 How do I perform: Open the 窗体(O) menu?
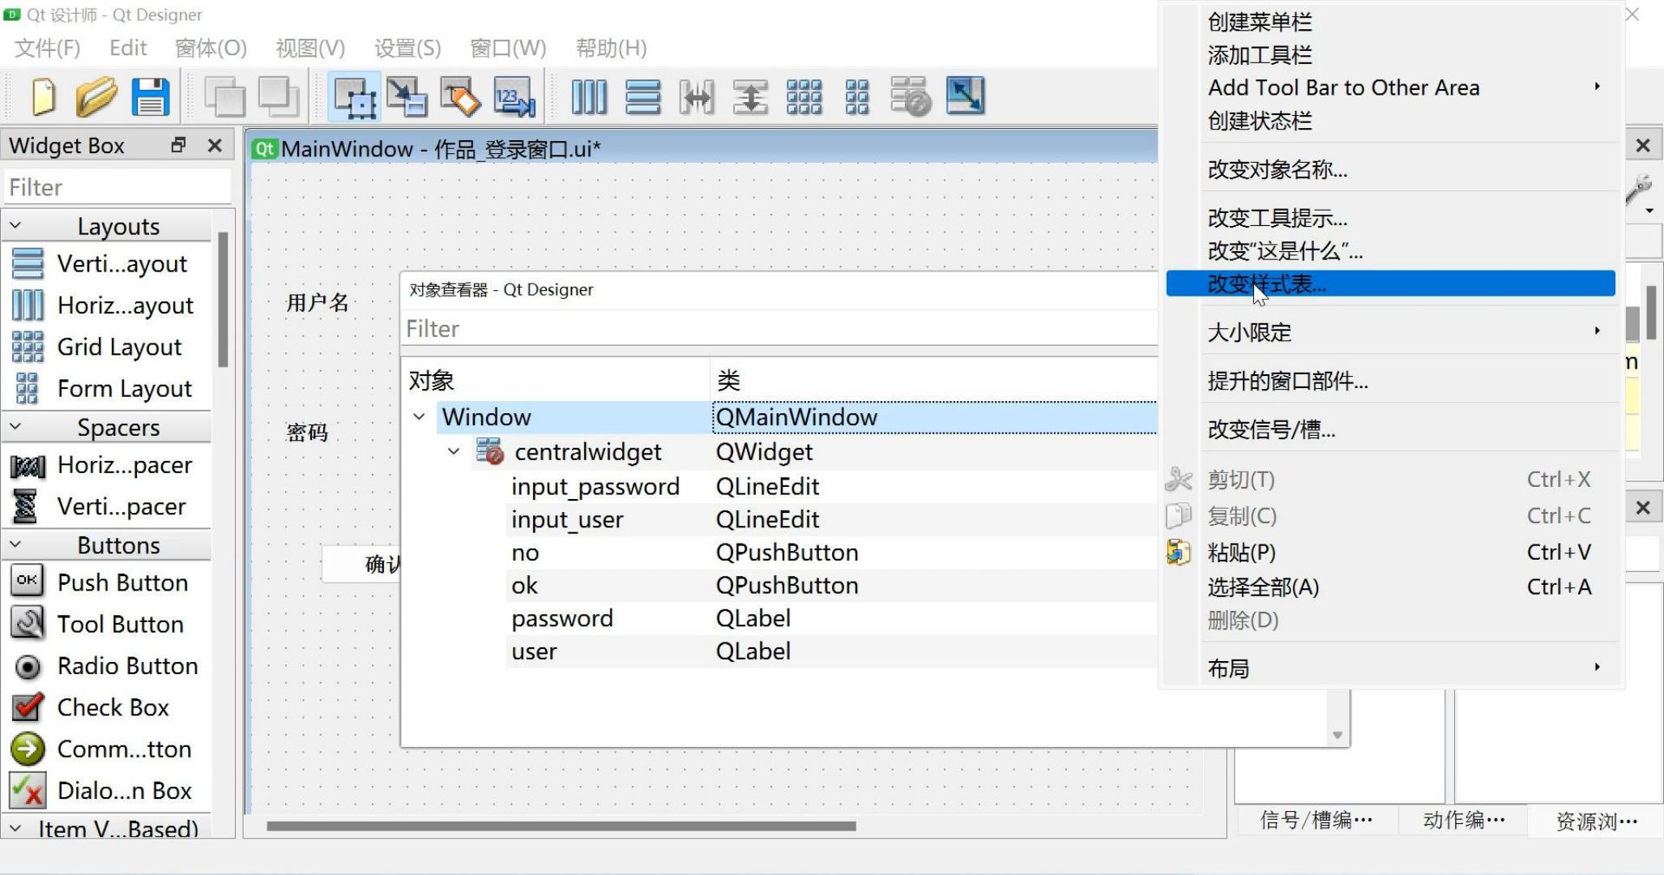pyautogui.click(x=211, y=48)
